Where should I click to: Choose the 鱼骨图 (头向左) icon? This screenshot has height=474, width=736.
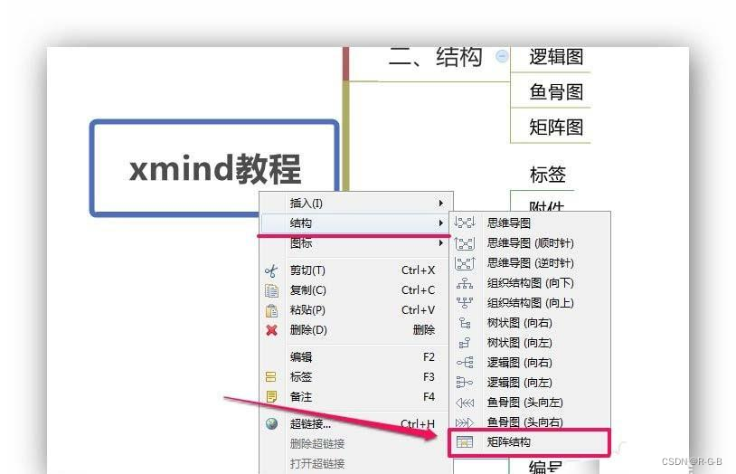(465, 403)
